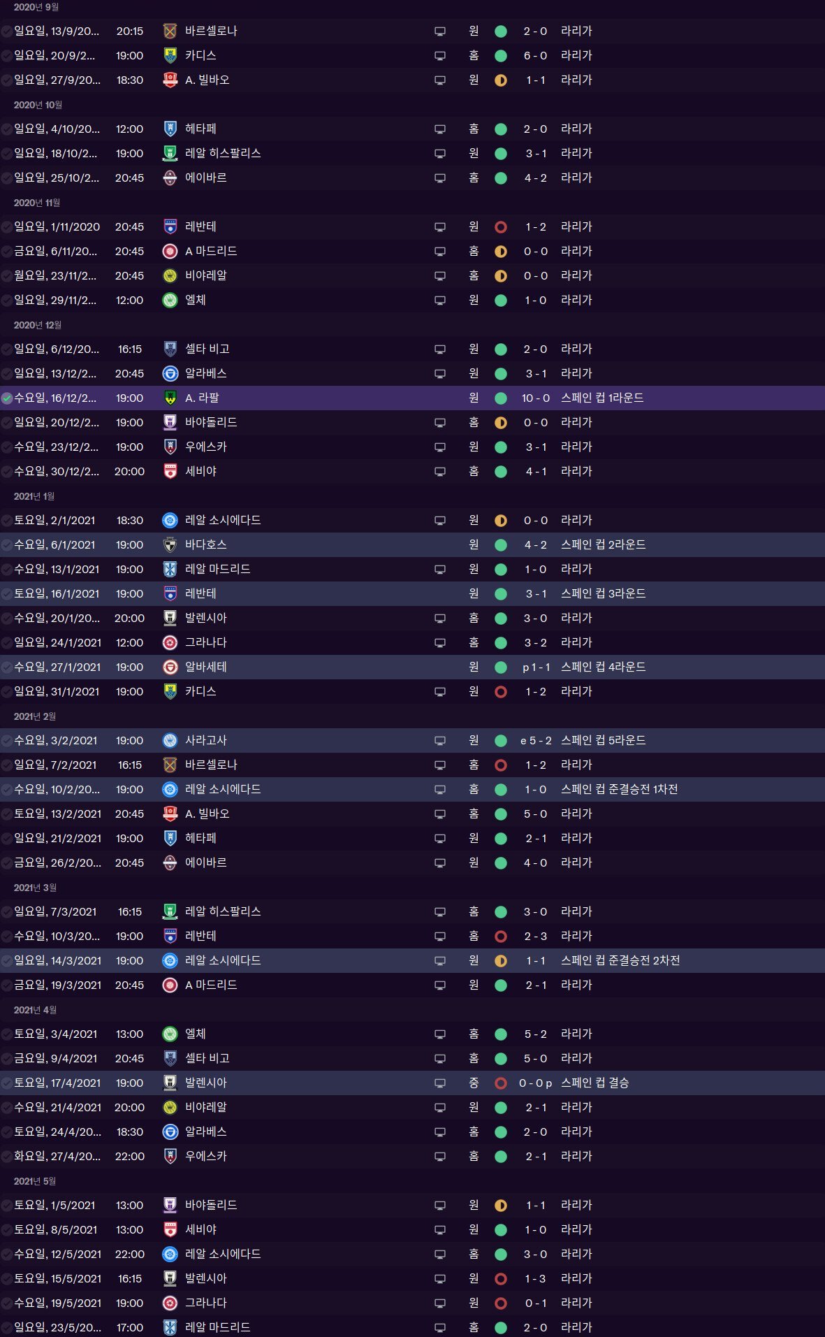Click the TV icon on the 스페인 컵 결승 row
The height and width of the screenshot is (1337, 825).
click(440, 1083)
